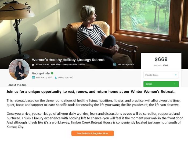Image resolution: width=188 pixels, height=141 pixels.
Task: Open the See more photos link
Action: coord(126,64)
